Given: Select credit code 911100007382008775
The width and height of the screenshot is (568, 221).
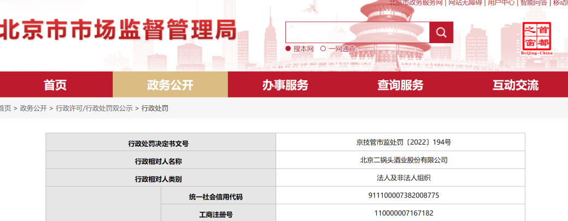Looking at the screenshot, I should 403,195.
